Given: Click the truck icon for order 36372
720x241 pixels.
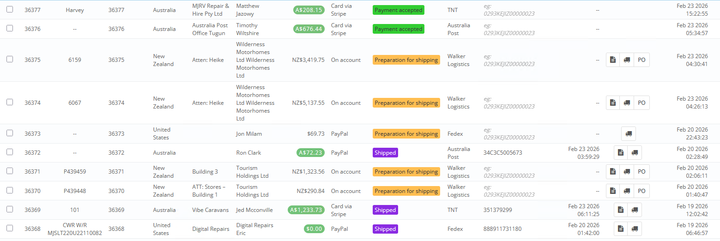Looking at the screenshot, I should click(635, 153).
